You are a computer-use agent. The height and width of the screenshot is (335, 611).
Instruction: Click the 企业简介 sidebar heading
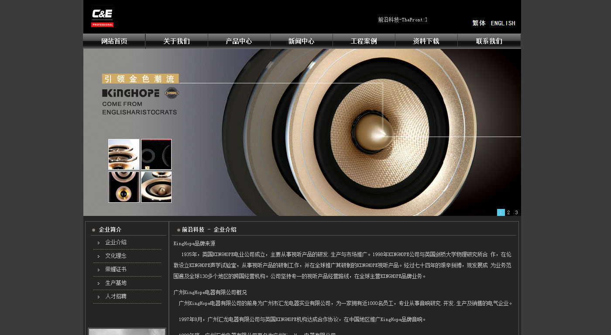coord(110,229)
